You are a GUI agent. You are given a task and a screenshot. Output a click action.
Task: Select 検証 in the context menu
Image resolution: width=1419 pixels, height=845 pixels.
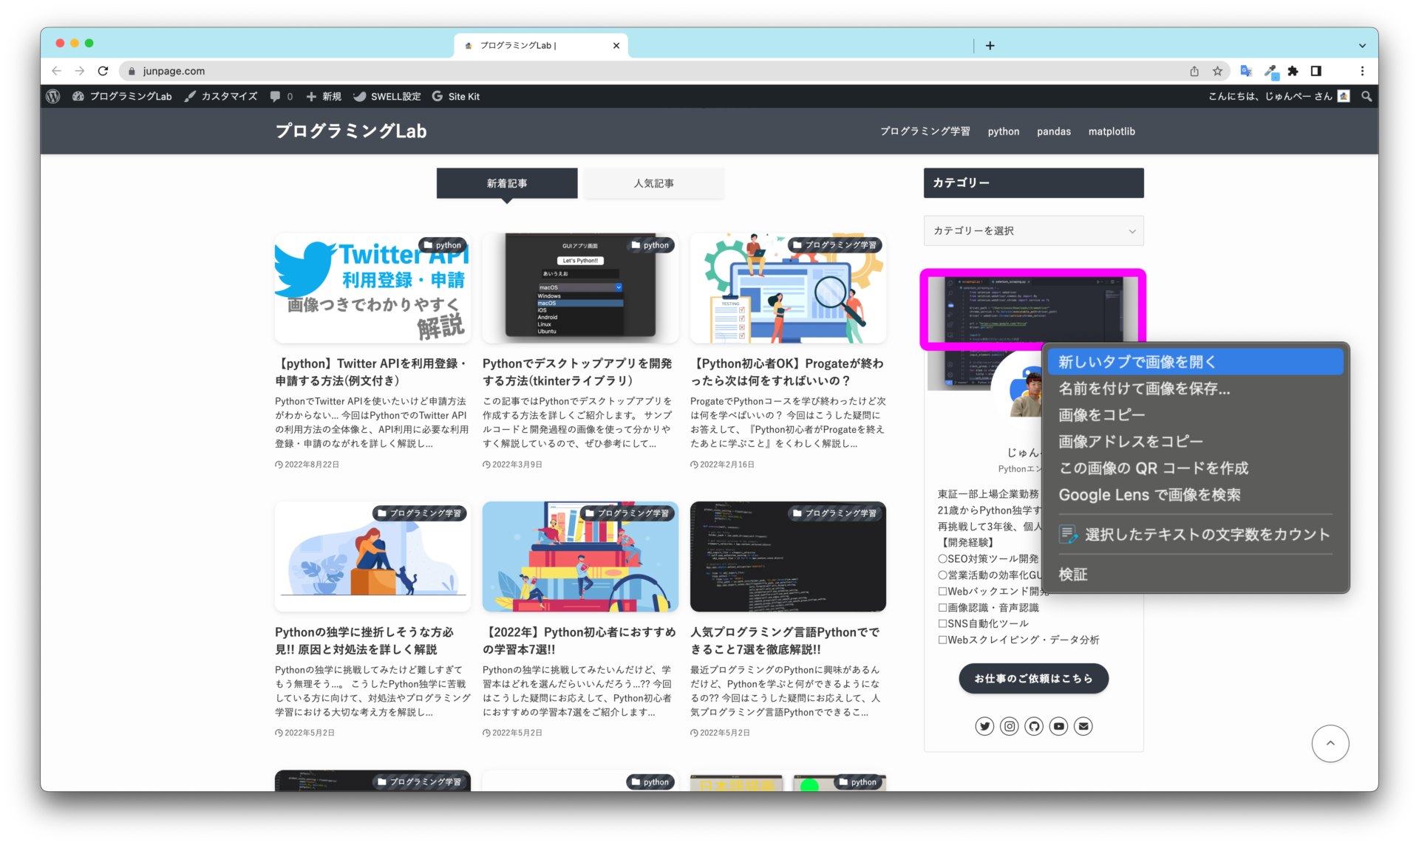point(1073,574)
